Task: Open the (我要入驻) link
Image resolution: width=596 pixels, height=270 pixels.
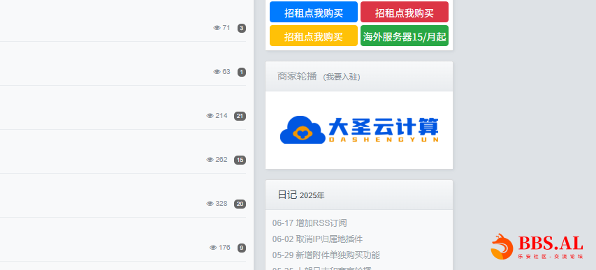Action: [x=342, y=77]
